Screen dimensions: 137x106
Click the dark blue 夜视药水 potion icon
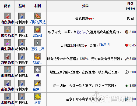click(8, 83)
